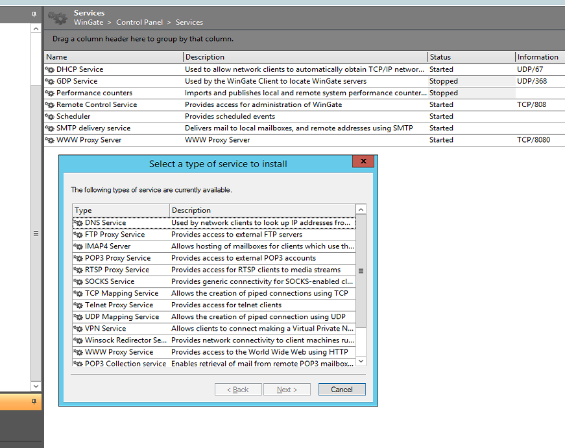
Task: Select TCP Mapping Service in the list
Action: 214,294
